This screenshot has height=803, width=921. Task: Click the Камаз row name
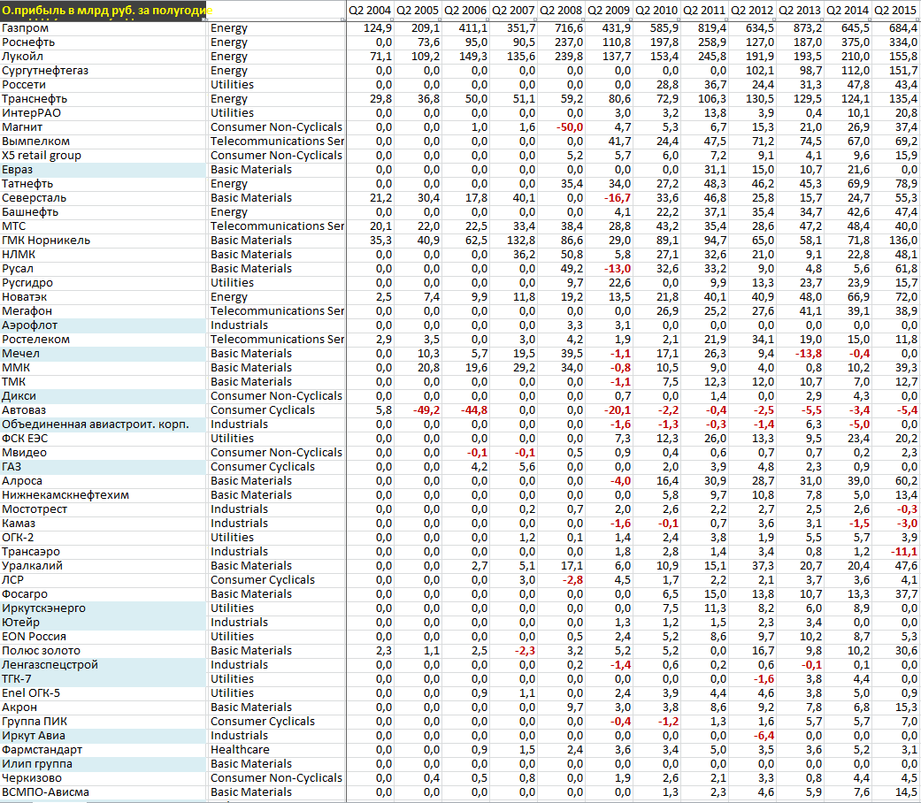104,523
